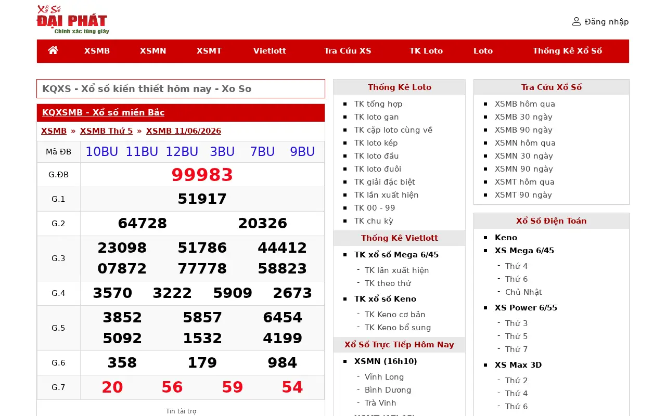Open TK tổng hợp statistics link
The height and width of the screenshot is (416, 666).
(378, 104)
